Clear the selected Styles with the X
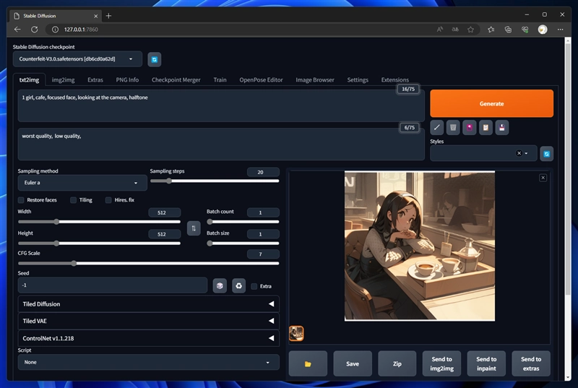This screenshot has height=388, width=578. coord(519,153)
